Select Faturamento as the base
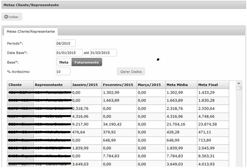 pos(87,62)
